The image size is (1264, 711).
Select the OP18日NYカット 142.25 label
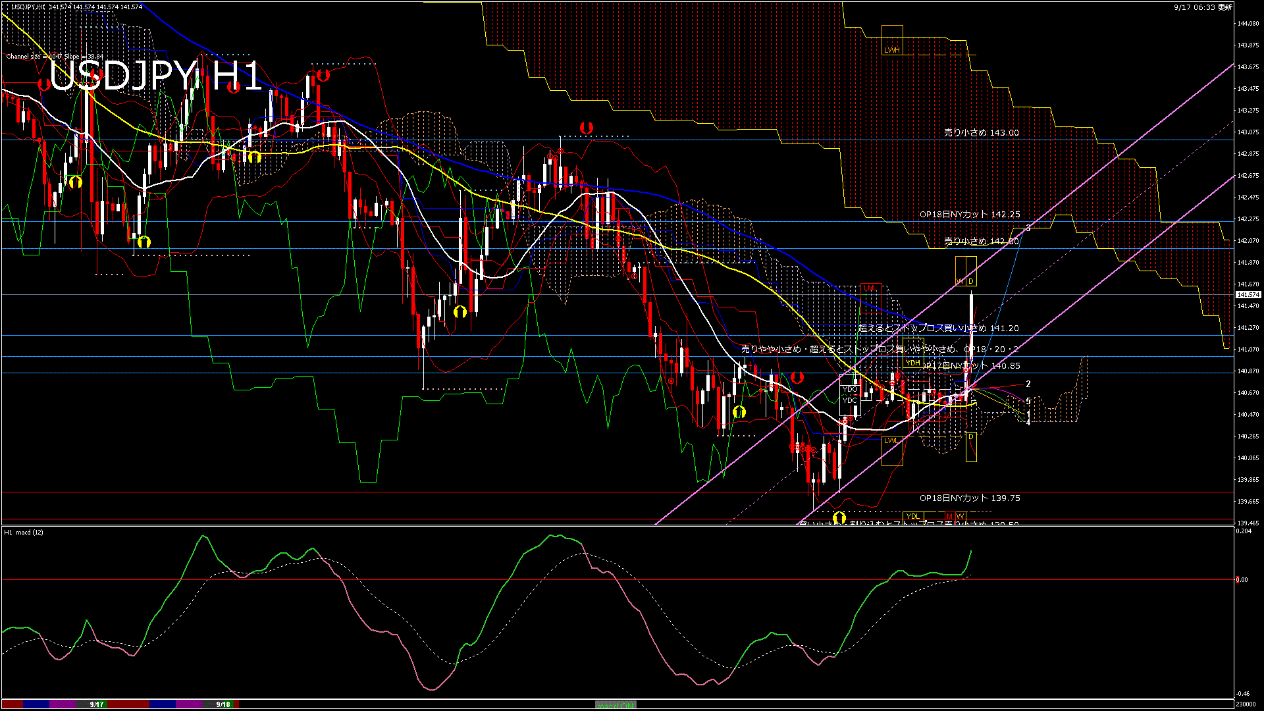coord(970,215)
